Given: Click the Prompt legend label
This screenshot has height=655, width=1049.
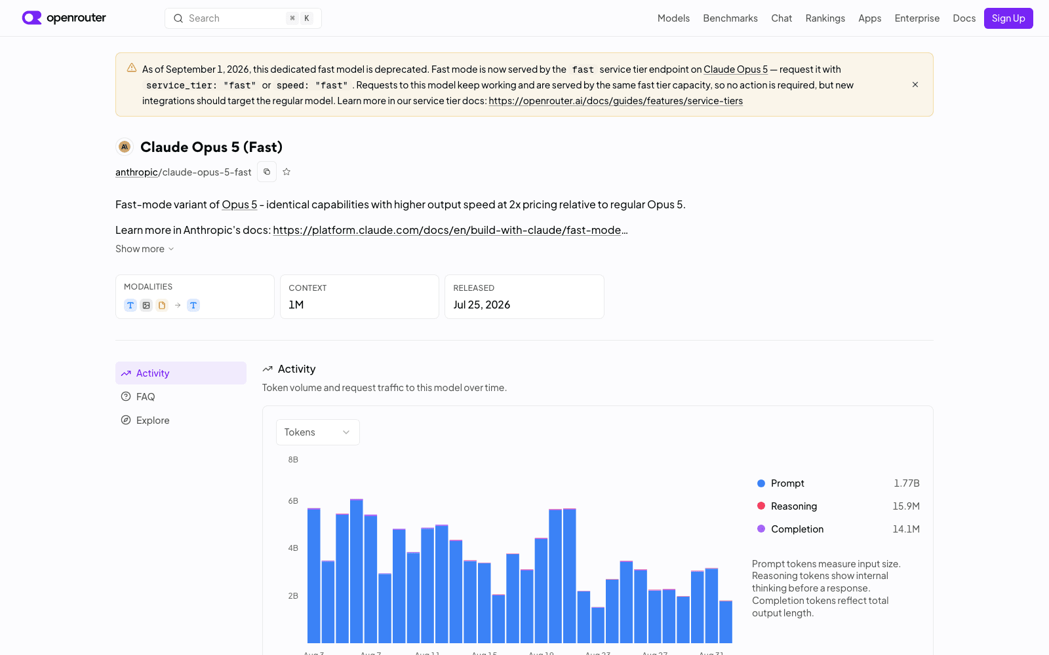Looking at the screenshot, I should pyautogui.click(x=787, y=483).
